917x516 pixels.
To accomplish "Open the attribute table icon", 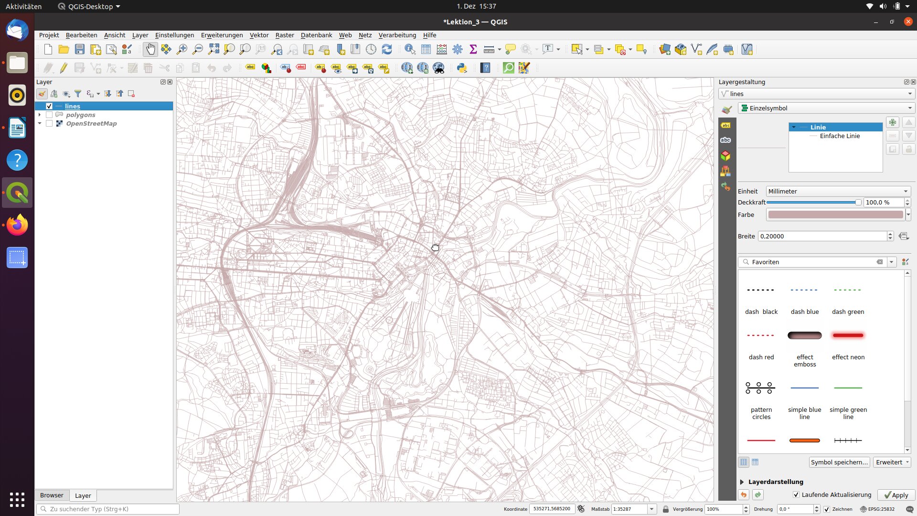I will coord(426,49).
